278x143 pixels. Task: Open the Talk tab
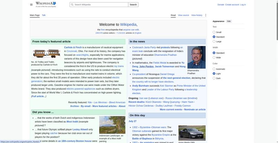44,15
